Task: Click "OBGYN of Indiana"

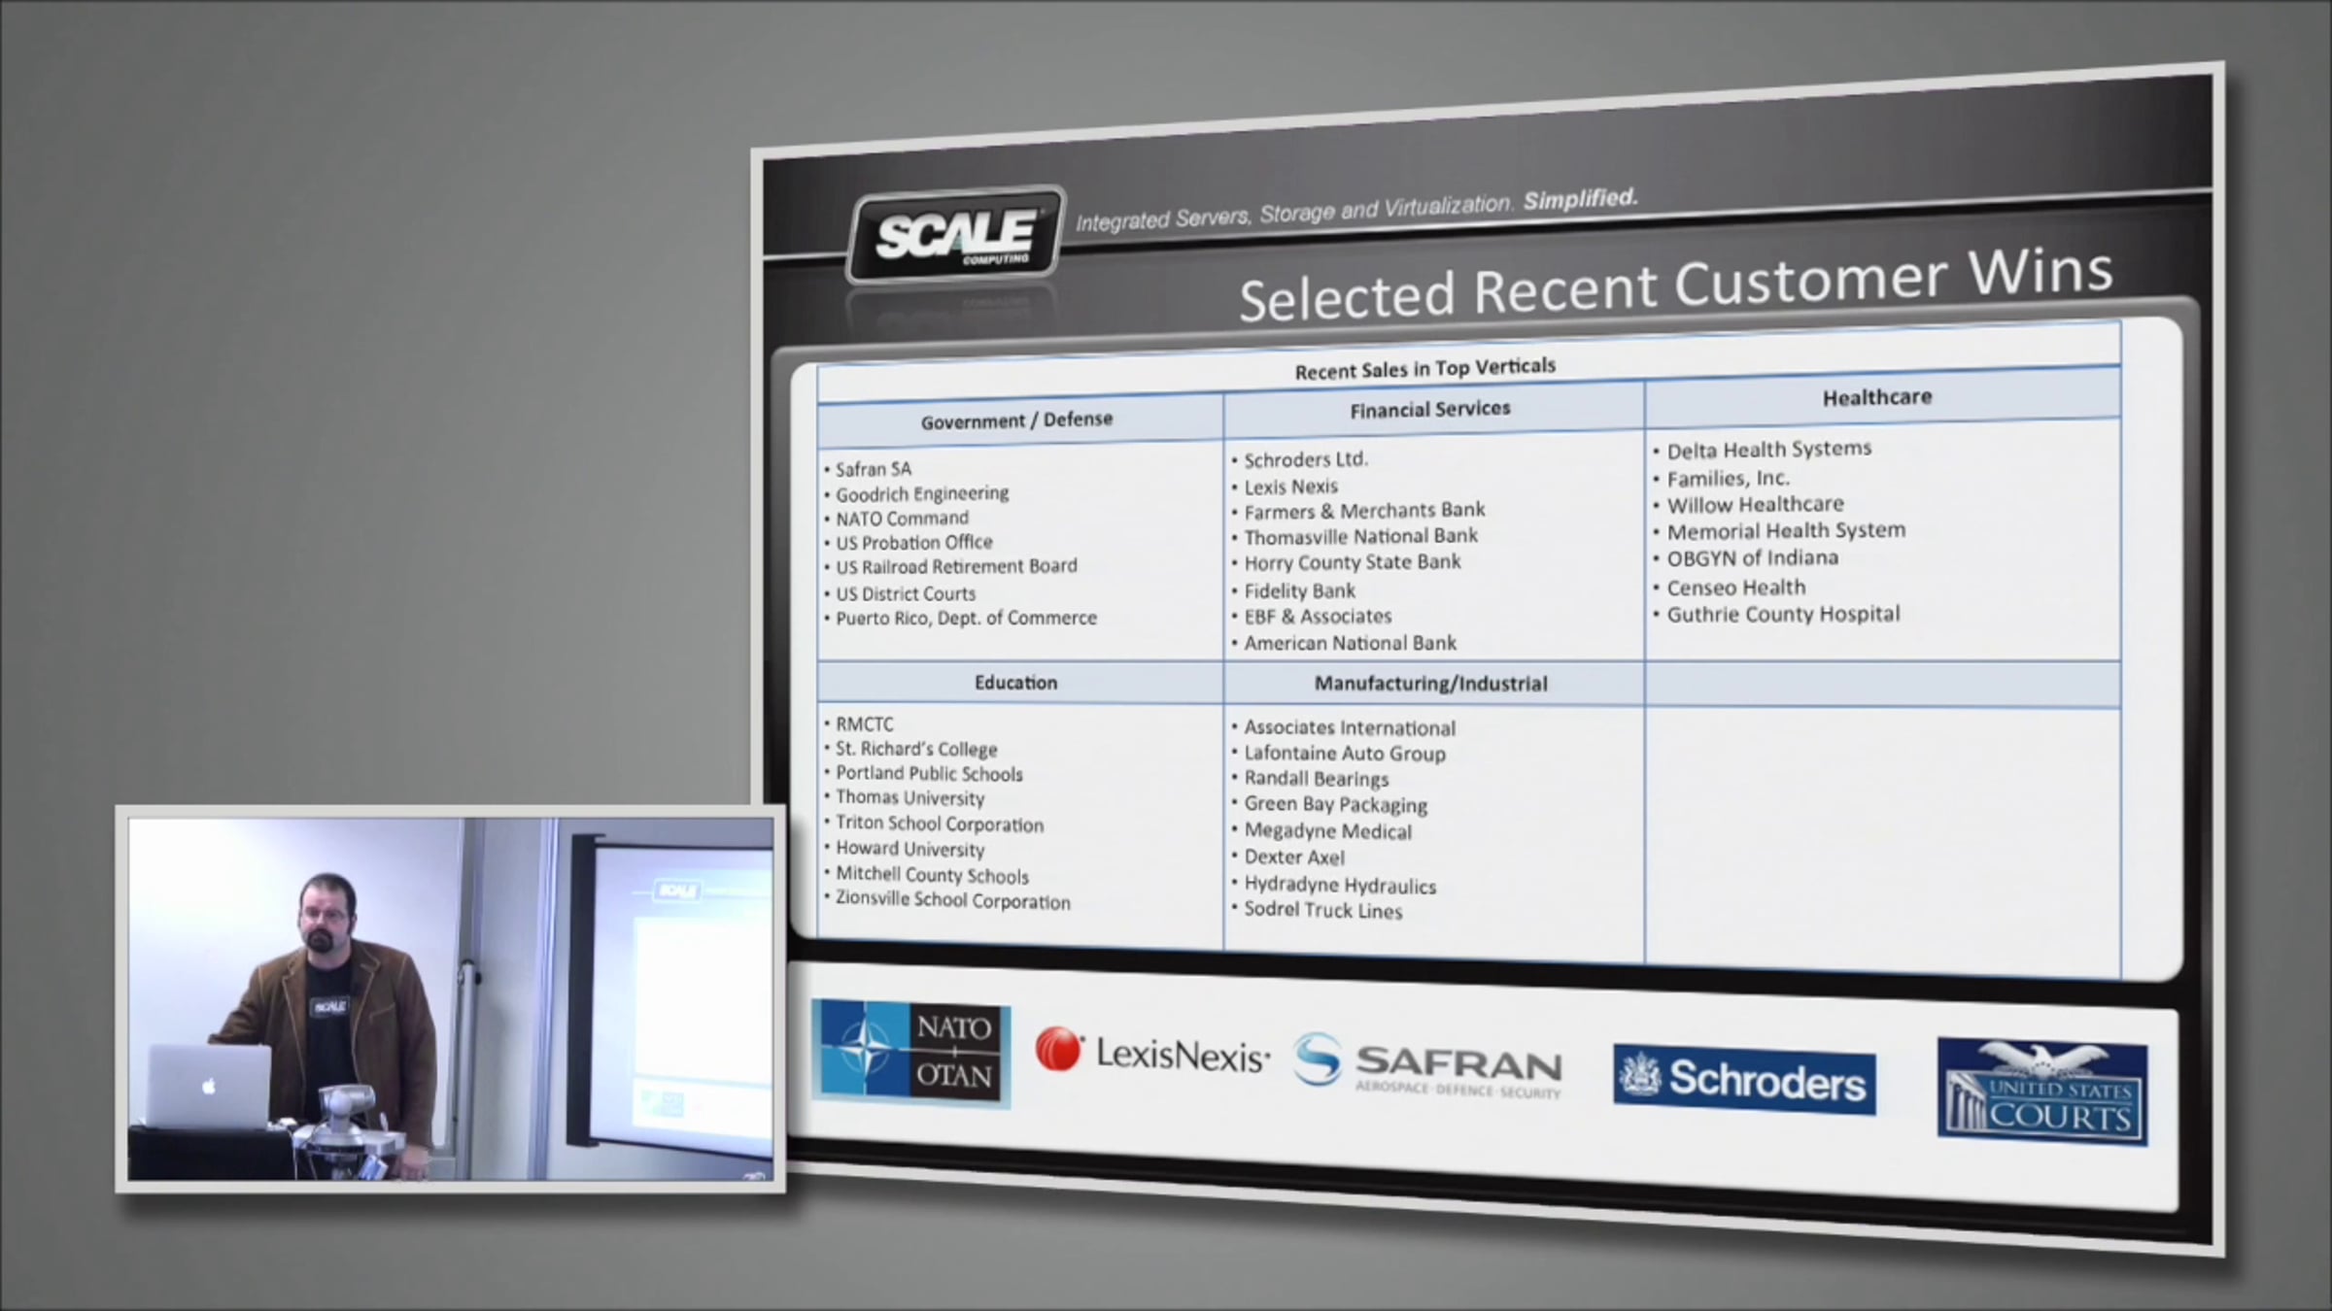Action: click(x=1752, y=558)
